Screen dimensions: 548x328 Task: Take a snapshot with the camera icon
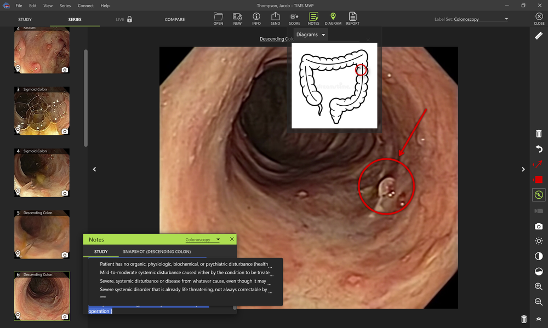[x=538, y=225]
